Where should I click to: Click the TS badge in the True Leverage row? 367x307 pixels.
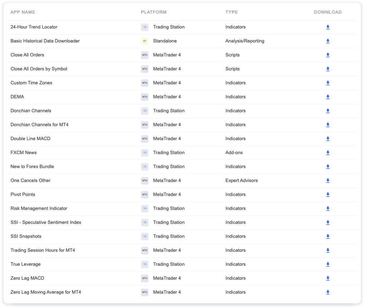pyautogui.click(x=145, y=264)
